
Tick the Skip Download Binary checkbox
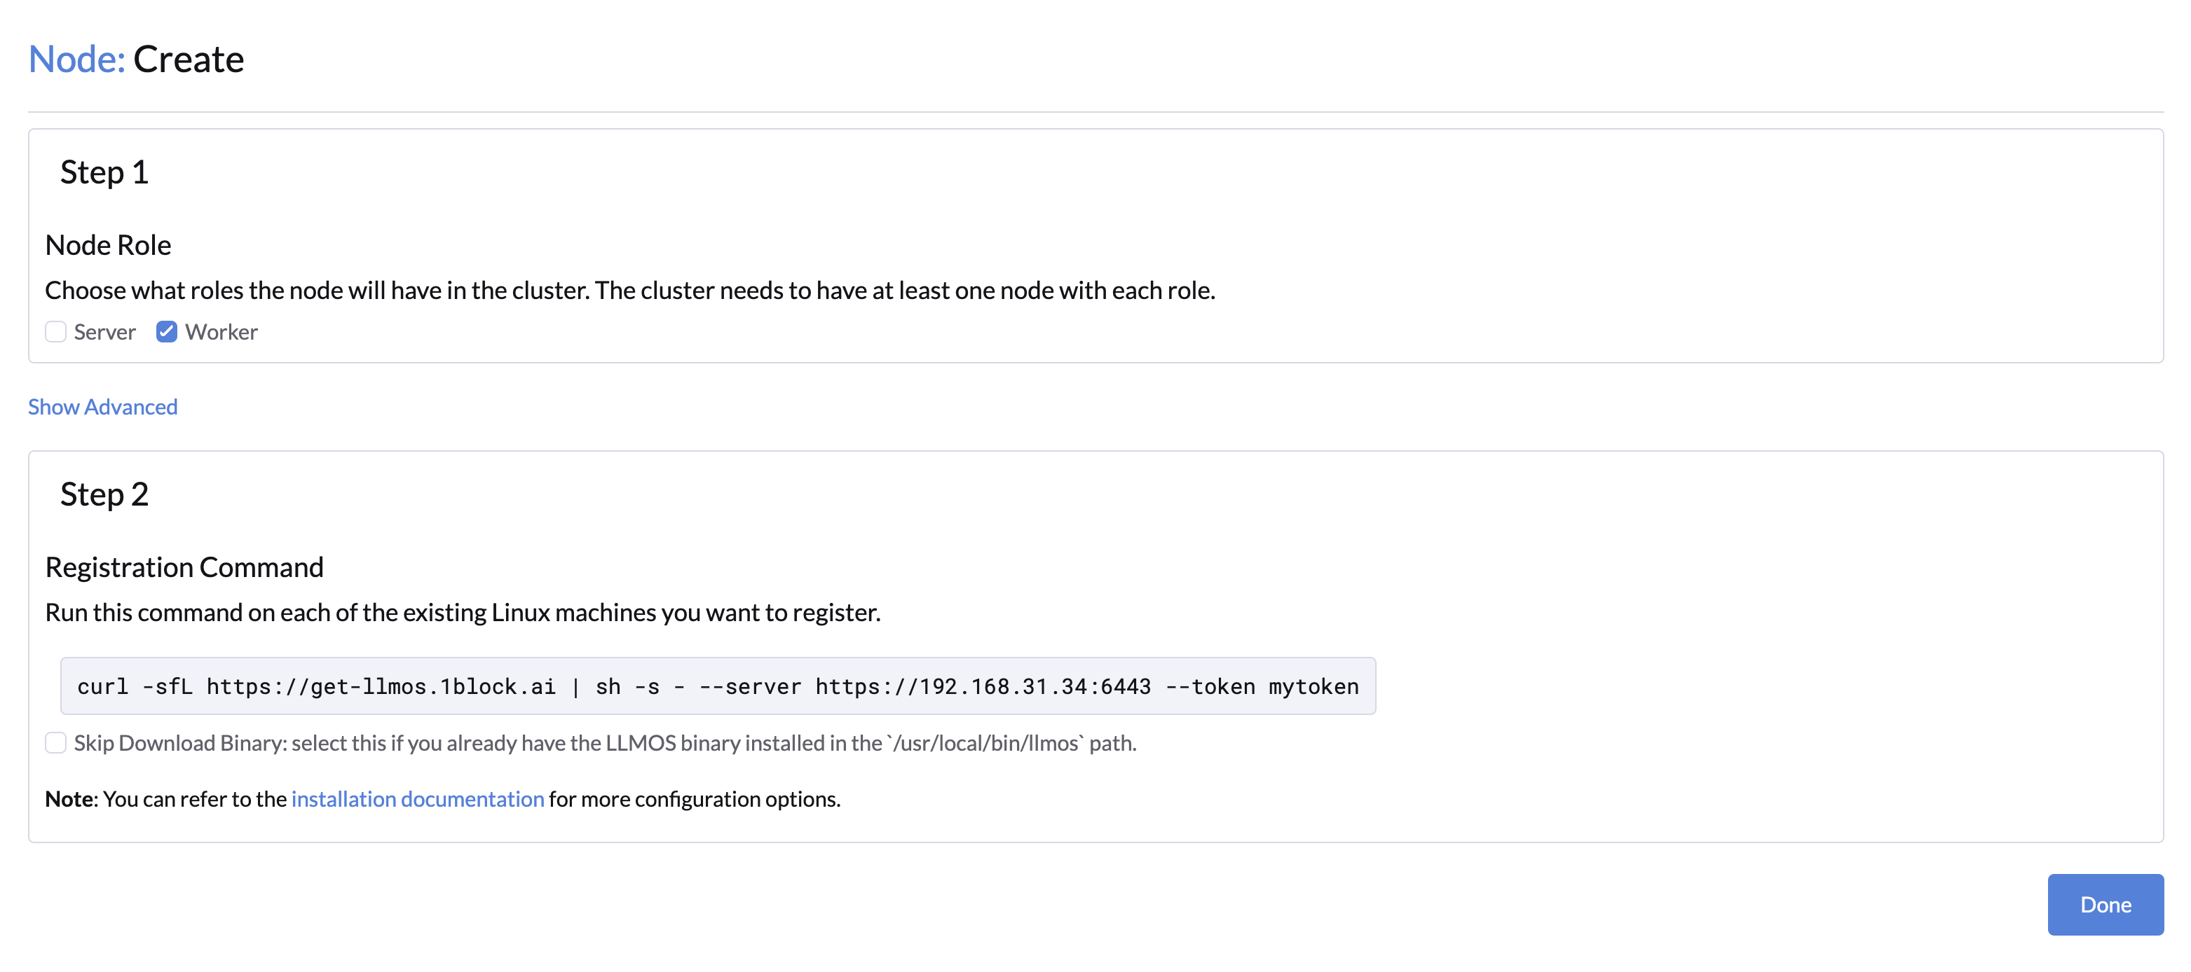click(56, 744)
